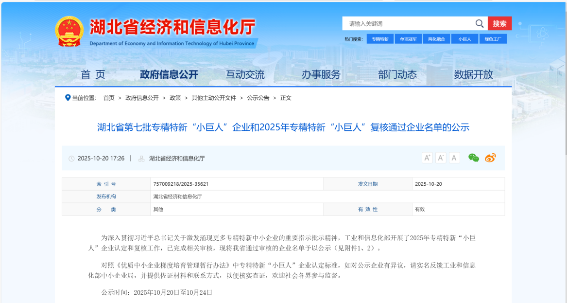The width and height of the screenshot is (567, 303).
Task: Click the 绿色工厂 hot search tag
Action: 493,39
